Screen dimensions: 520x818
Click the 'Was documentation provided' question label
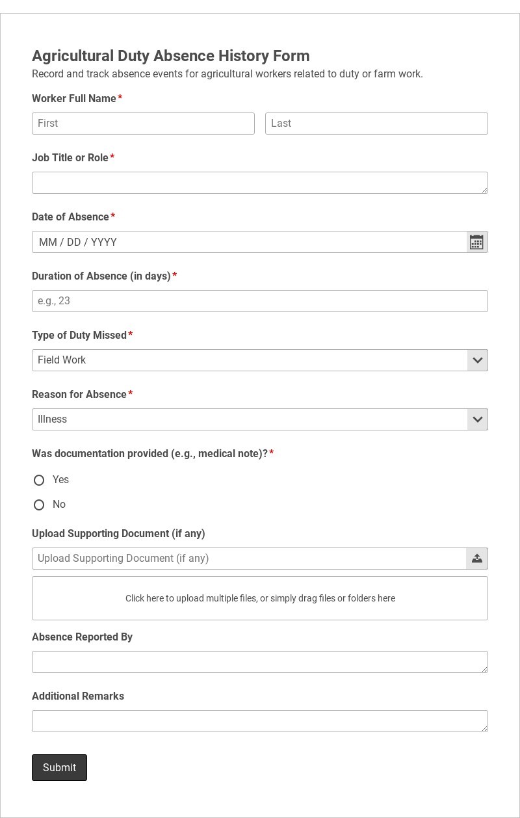[x=149, y=453]
